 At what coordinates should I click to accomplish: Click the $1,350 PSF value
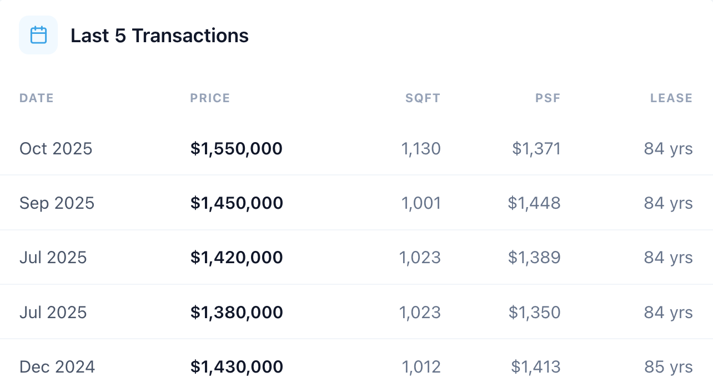535,313
